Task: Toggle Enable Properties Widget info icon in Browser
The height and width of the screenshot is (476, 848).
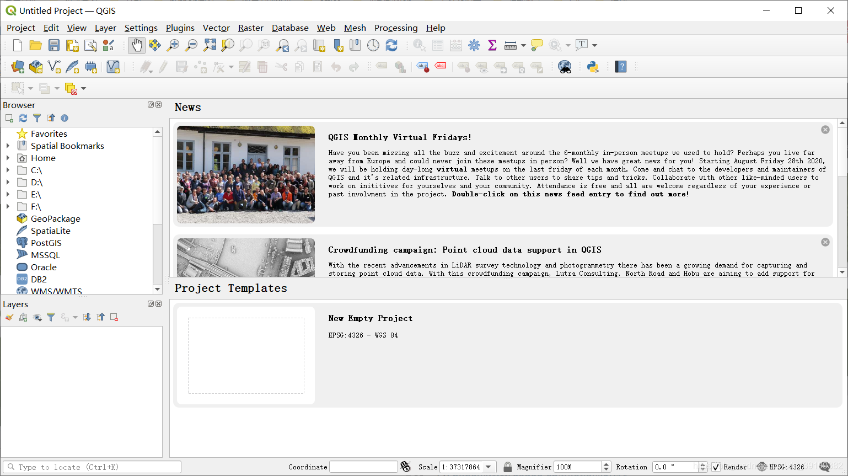Action: pyautogui.click(x=65, y=118)
